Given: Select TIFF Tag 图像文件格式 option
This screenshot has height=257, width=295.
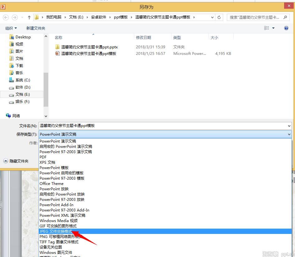Looking at the screenshot, I should tap(165, 242).
